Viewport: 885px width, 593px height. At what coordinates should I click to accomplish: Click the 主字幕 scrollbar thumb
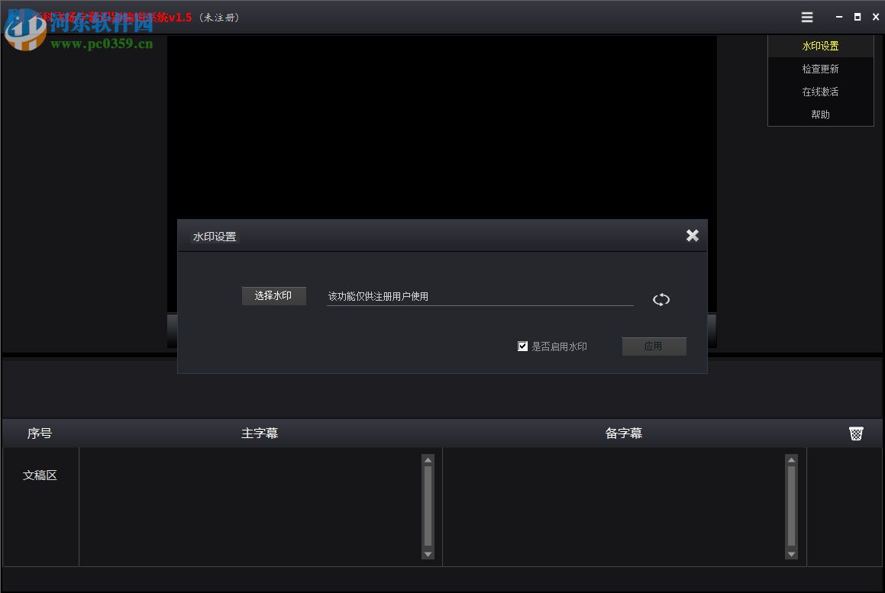(428, 507)
